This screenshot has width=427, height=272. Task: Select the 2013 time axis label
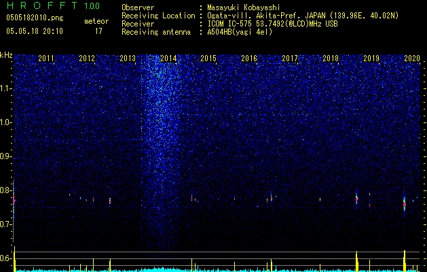(128, 58)
